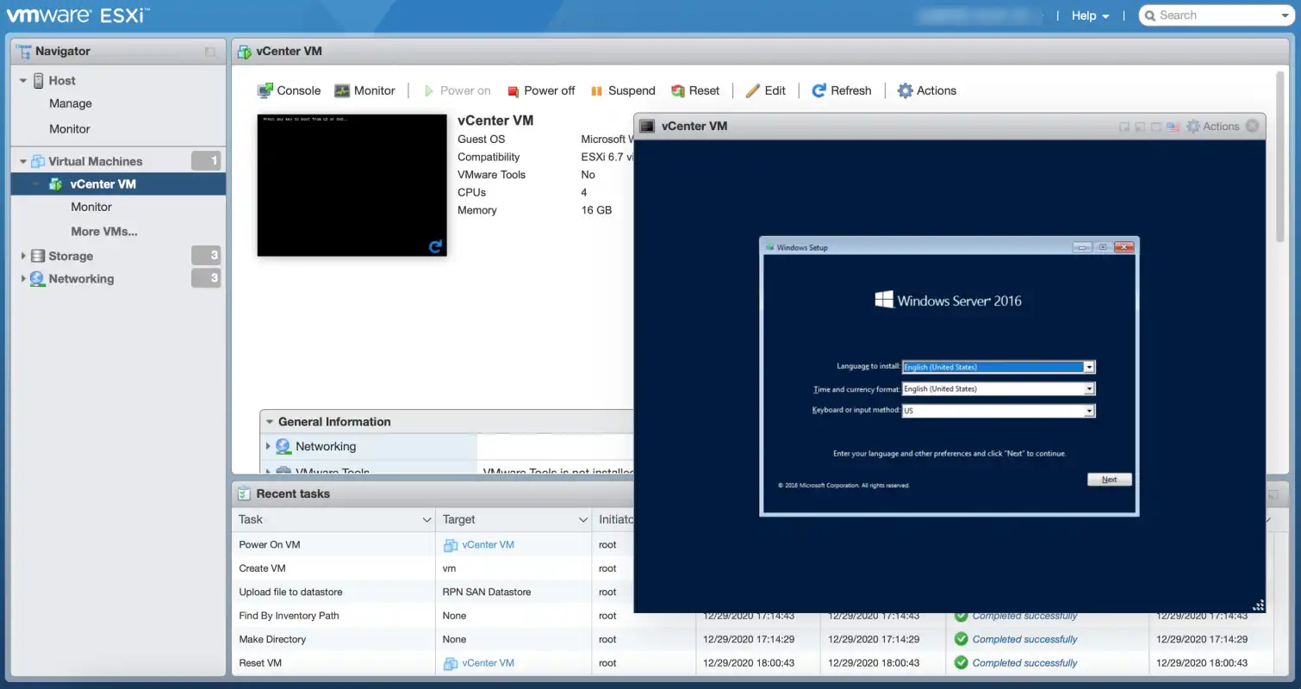Expand the Networking tree node
This screenshot has width=1301, height=689.
click(x=23, y=279)
